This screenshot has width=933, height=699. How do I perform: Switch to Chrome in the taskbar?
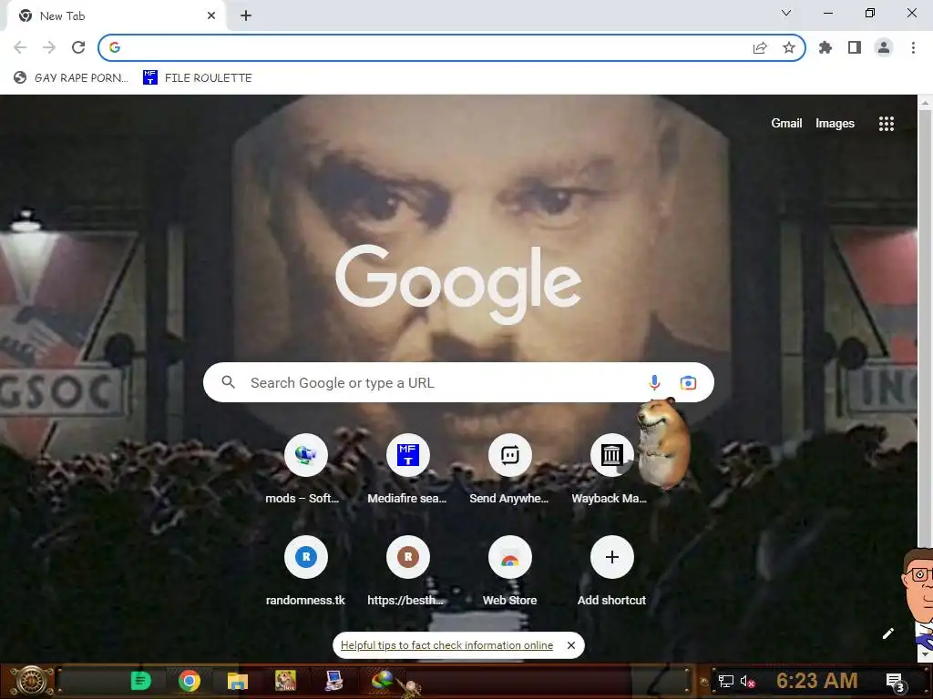190,681
